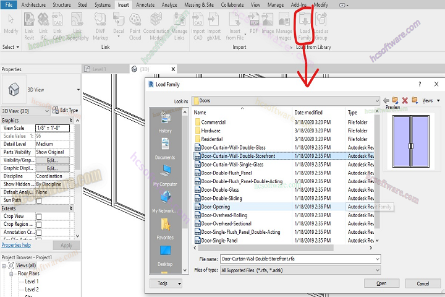The width and height of the screenshot is (445, 297).
Task: Open the Properties help link
Action: click(16, 245)
